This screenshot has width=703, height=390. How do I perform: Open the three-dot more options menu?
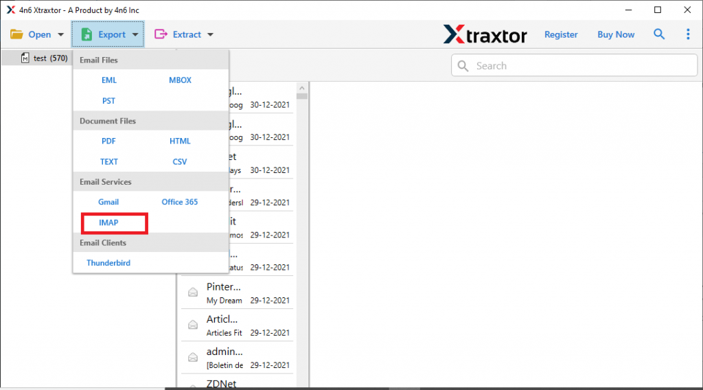688,34
